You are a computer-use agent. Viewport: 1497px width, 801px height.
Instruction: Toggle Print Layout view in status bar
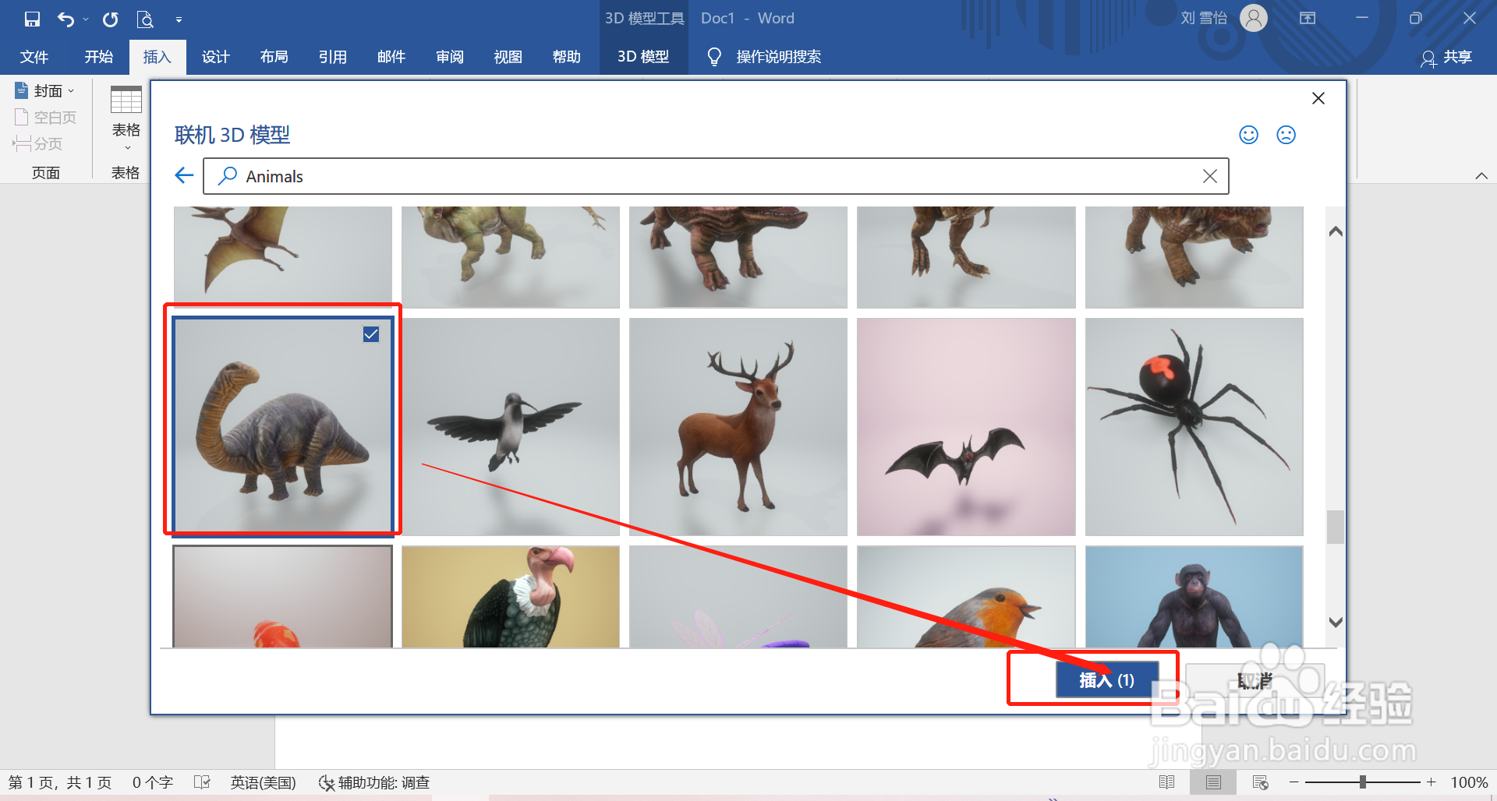click(1214, 782)
